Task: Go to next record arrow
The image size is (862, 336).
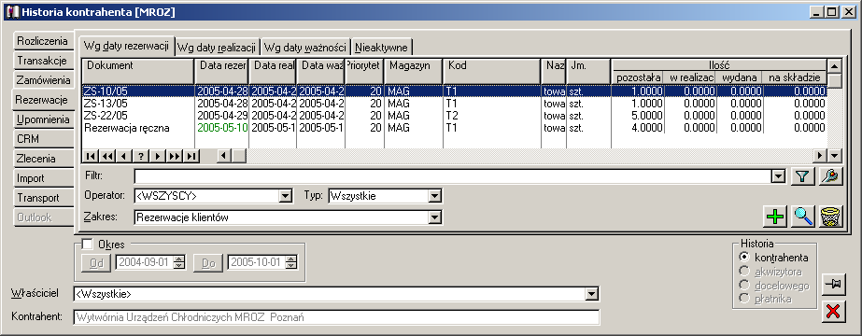Action: click(158, 156)
